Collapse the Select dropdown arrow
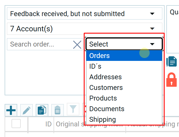Screen dimensions: 179x137 click(152, 44)
